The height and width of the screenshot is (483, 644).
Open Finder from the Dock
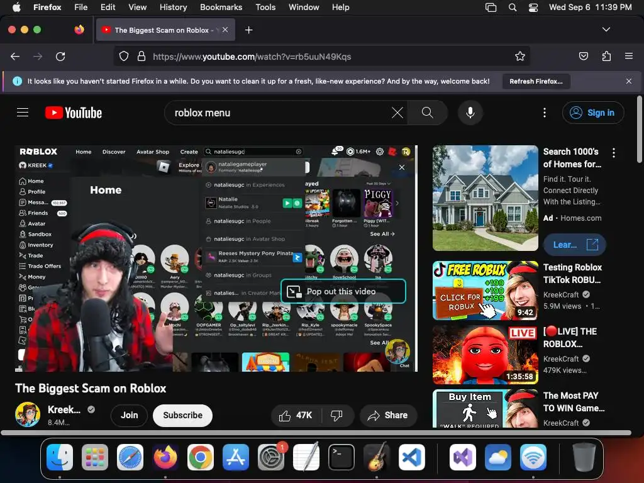60,457
